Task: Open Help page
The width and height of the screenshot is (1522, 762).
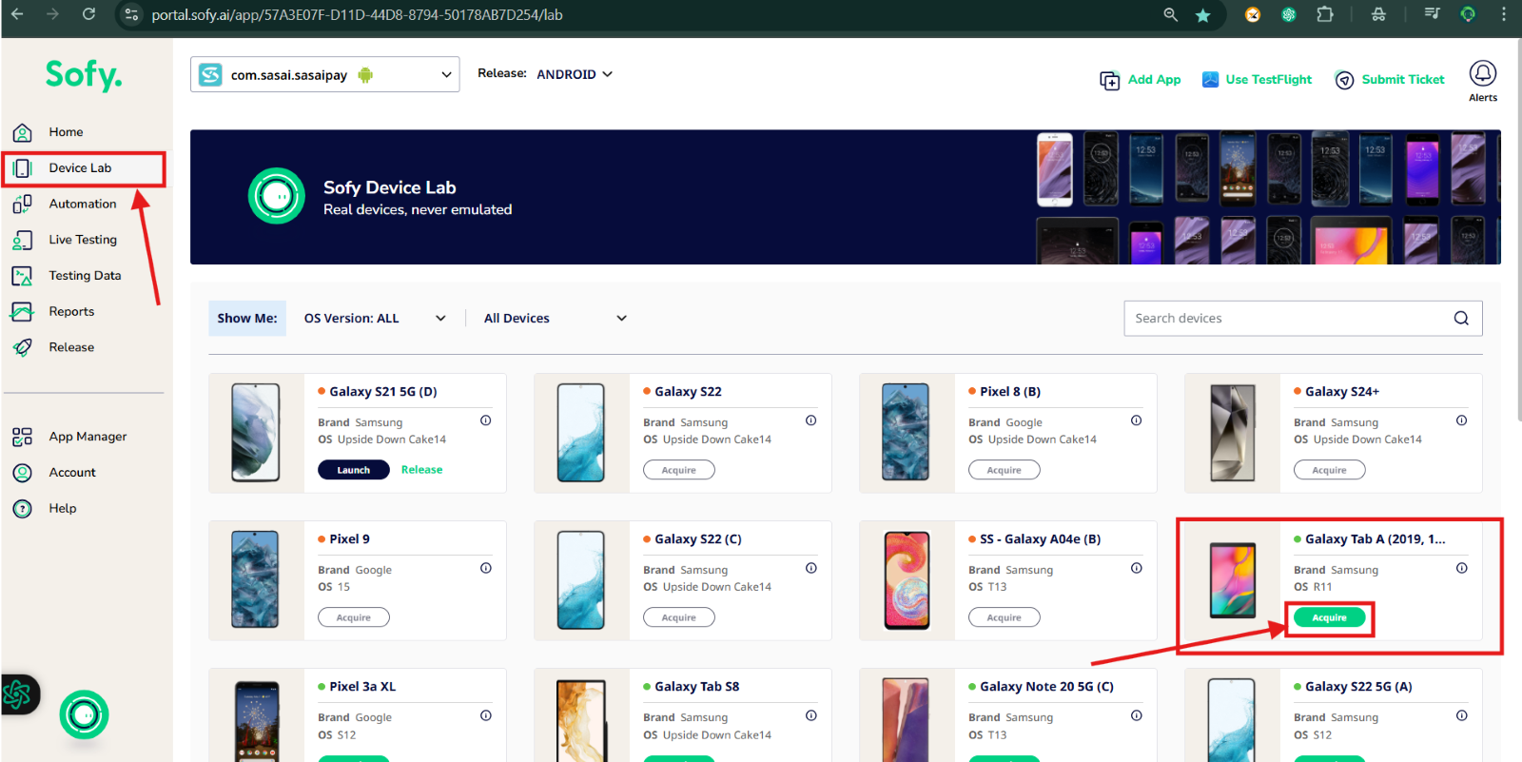Action: coord(63,509)
